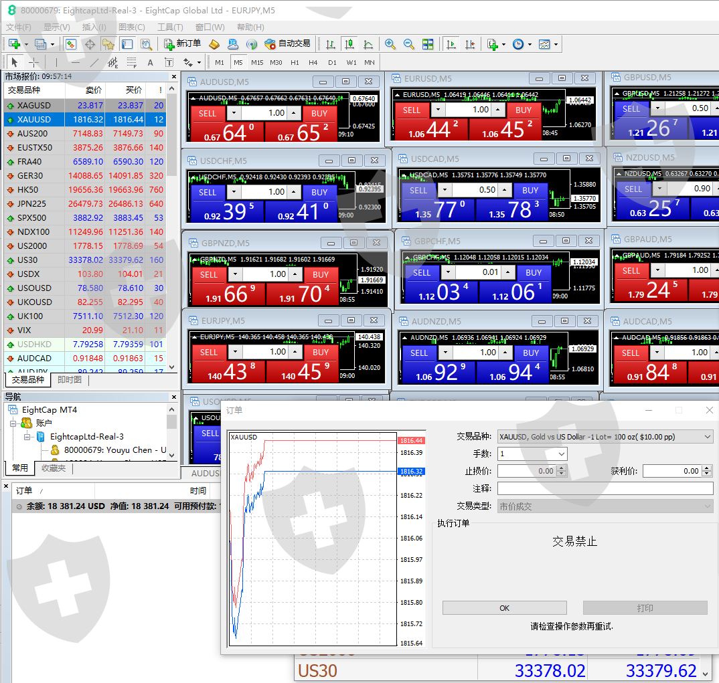Click the New Order toolbar icon
The width and height of the screenshot is (719, 683).
[x=182, y=44]
